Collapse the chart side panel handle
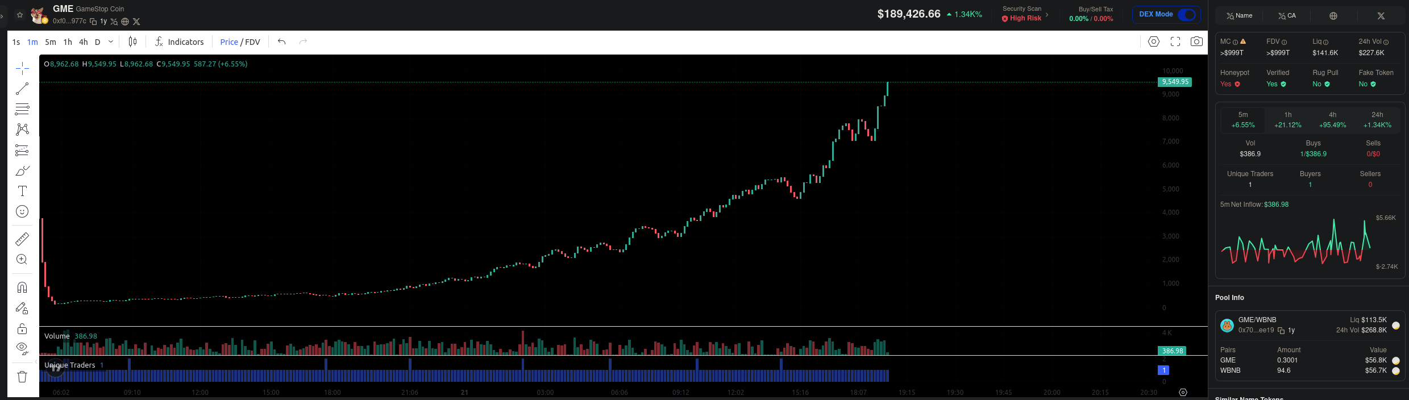 [x=36, y=361]
